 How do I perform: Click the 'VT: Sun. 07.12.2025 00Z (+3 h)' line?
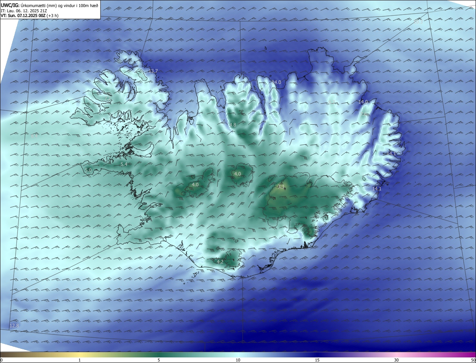(x=30, y=16)
